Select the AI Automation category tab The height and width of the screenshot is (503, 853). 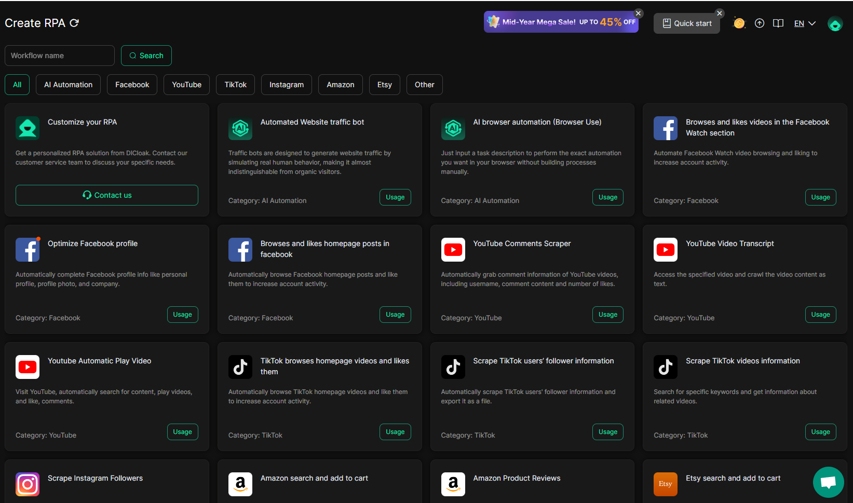click(68, 85)
